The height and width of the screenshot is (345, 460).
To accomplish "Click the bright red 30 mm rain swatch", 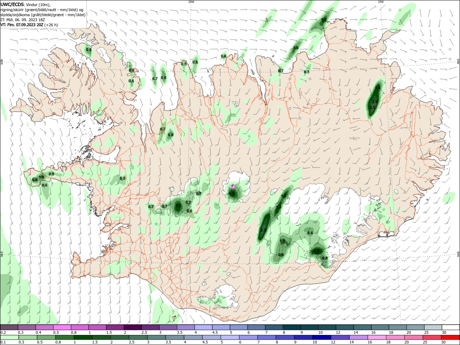I will click(451, 337).
